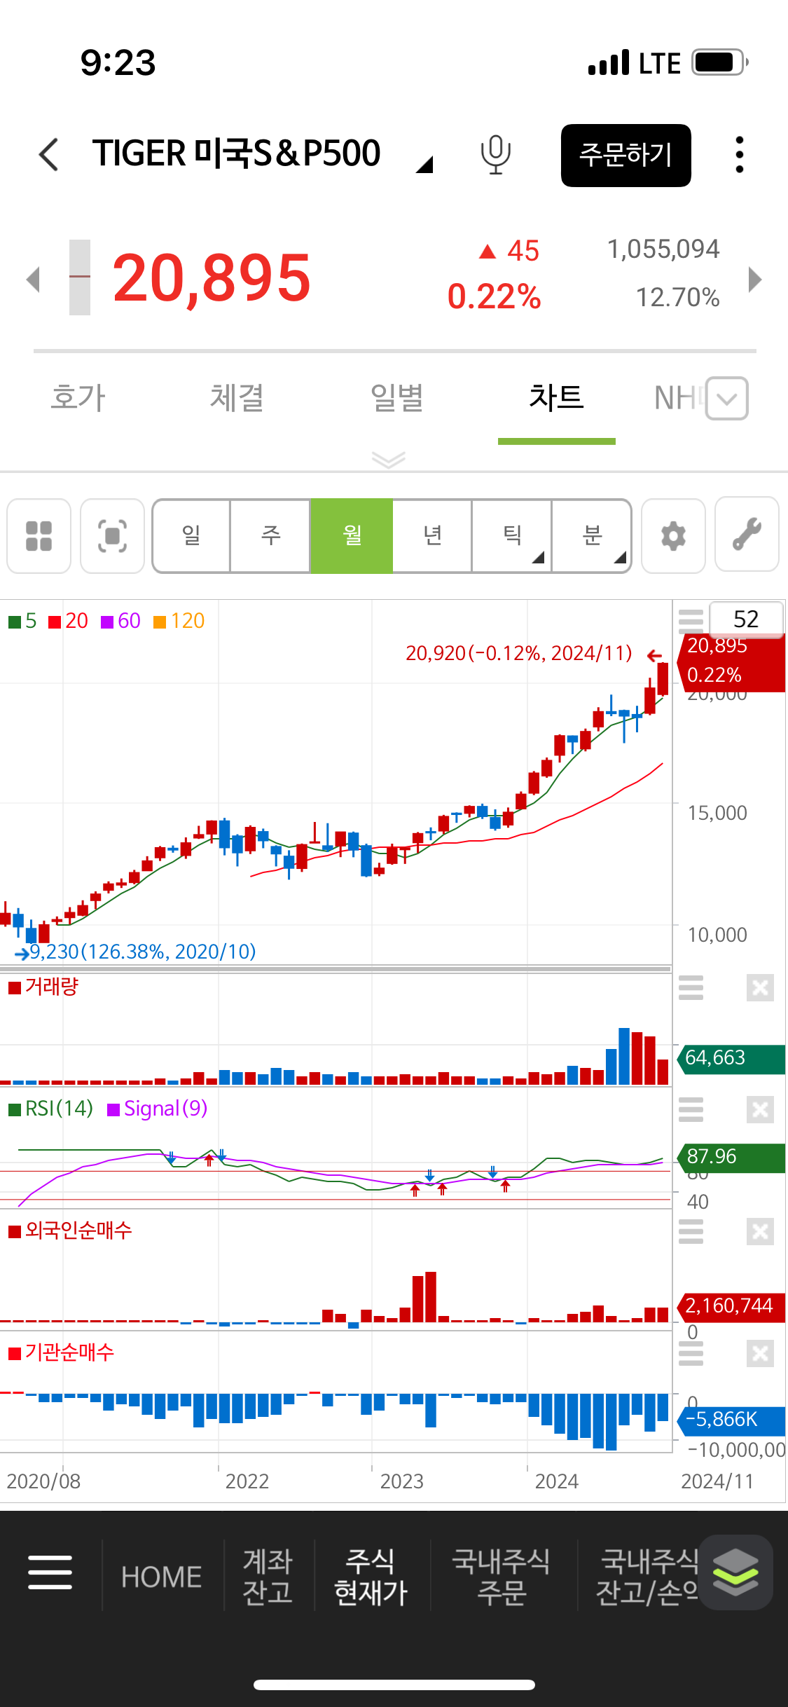The width and height of the screenshot is (788, 1707).
Task: Tap the RSI panel handle icon
Action: (691, 1110)
